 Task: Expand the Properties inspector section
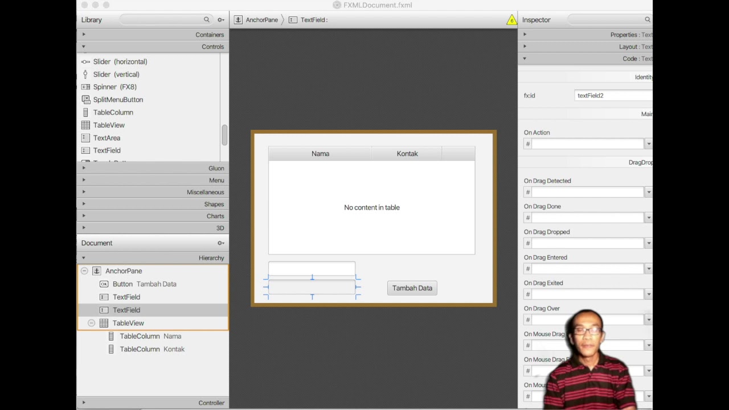[x=525, y=35]
